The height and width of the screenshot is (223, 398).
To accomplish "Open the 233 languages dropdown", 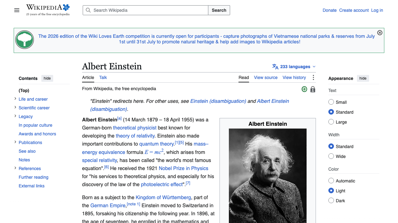I will pos(294,67).
